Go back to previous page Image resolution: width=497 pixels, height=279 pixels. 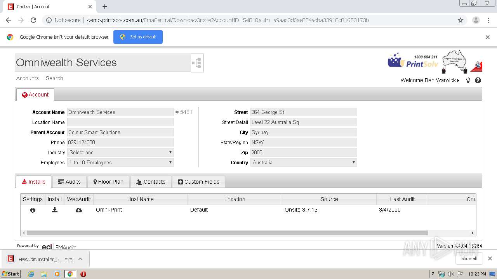[9, 20]
